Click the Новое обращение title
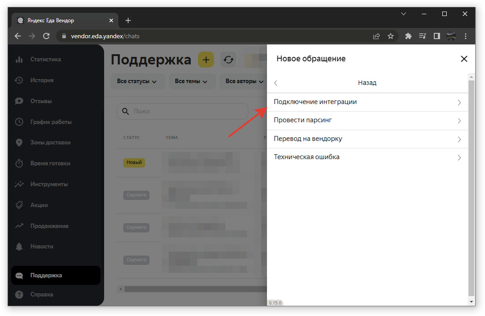Screen dimensions: 485x316 pyautogui.click(x=311, y=59)
